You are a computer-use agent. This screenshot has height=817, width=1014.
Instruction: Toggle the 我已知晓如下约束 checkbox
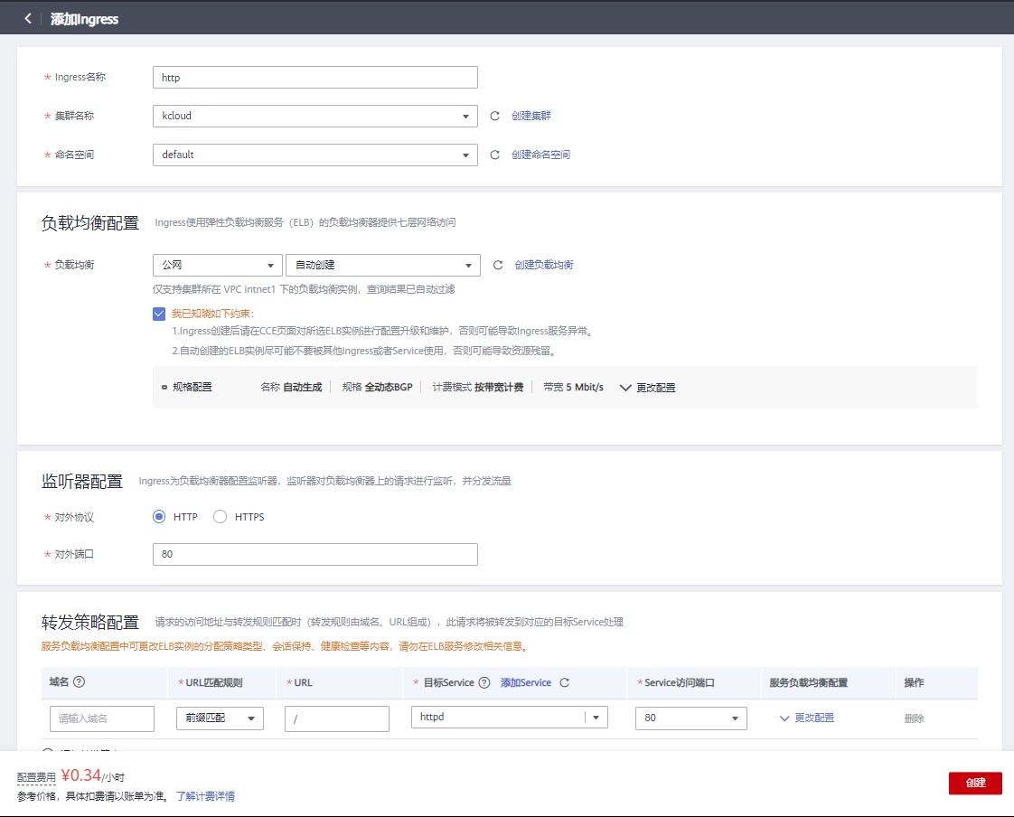[x=159, y=314]
